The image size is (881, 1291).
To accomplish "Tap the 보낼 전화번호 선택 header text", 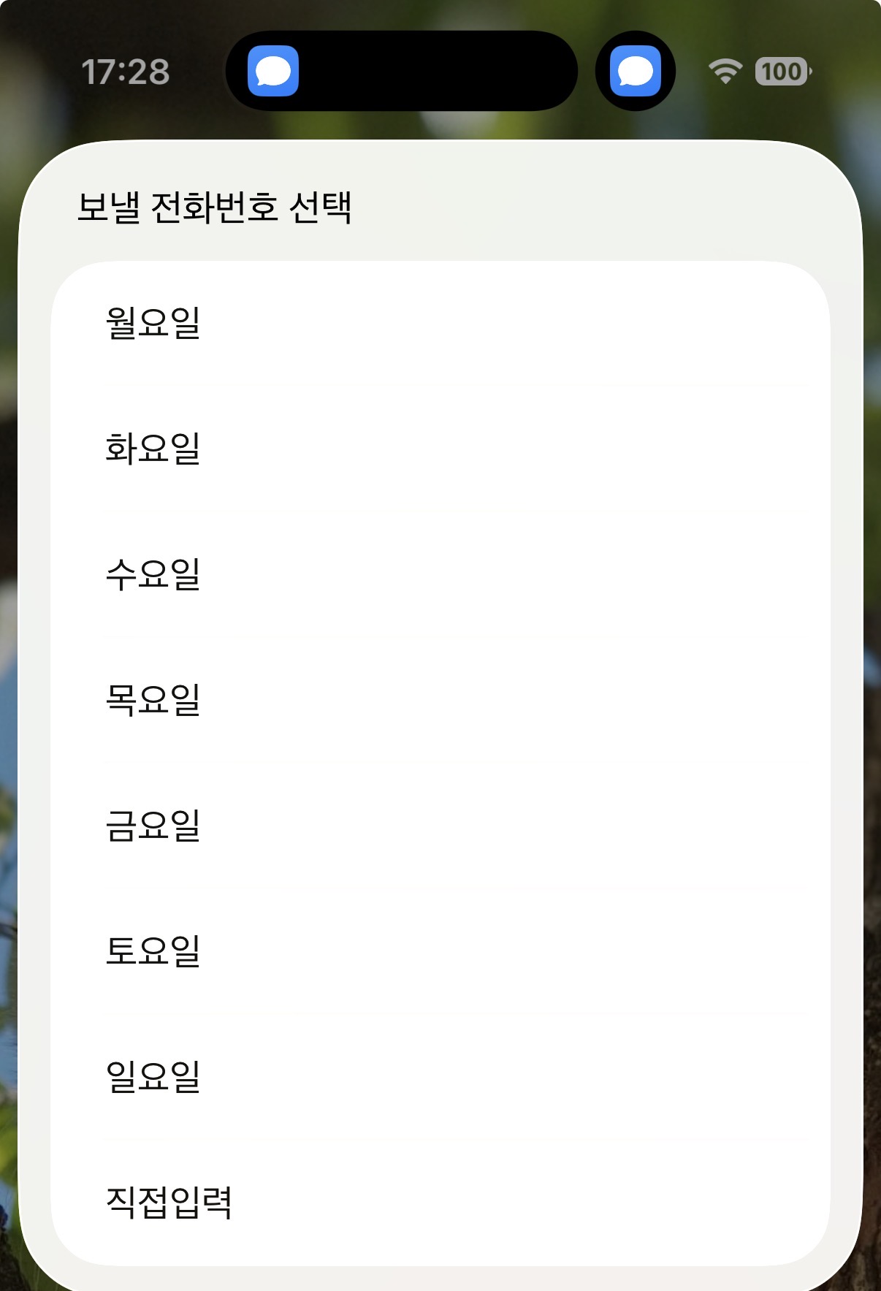I will [215, 207].
